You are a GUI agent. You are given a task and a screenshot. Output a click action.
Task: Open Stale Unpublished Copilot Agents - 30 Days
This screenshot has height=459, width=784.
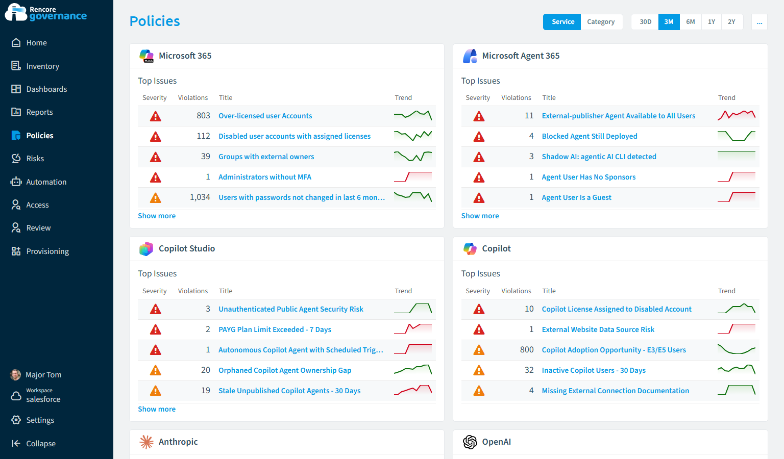click(289, 391)
